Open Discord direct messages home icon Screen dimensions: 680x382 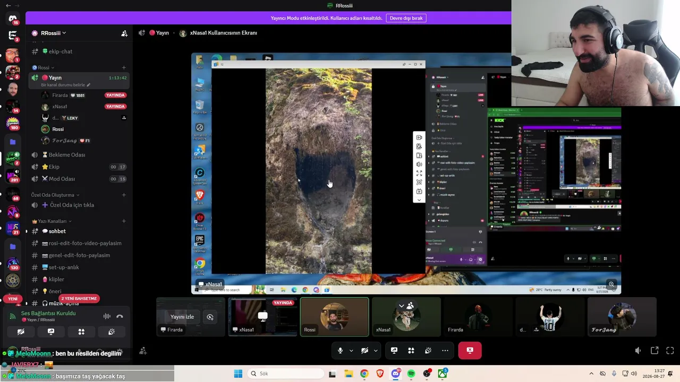pyautogui.click(x=12, y=19)
